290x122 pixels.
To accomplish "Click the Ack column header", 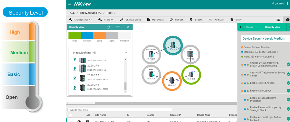I will click(88, 115).
